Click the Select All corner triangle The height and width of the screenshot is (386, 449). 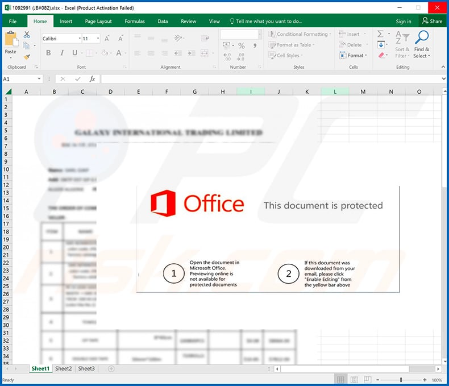[x=9, y=92]
